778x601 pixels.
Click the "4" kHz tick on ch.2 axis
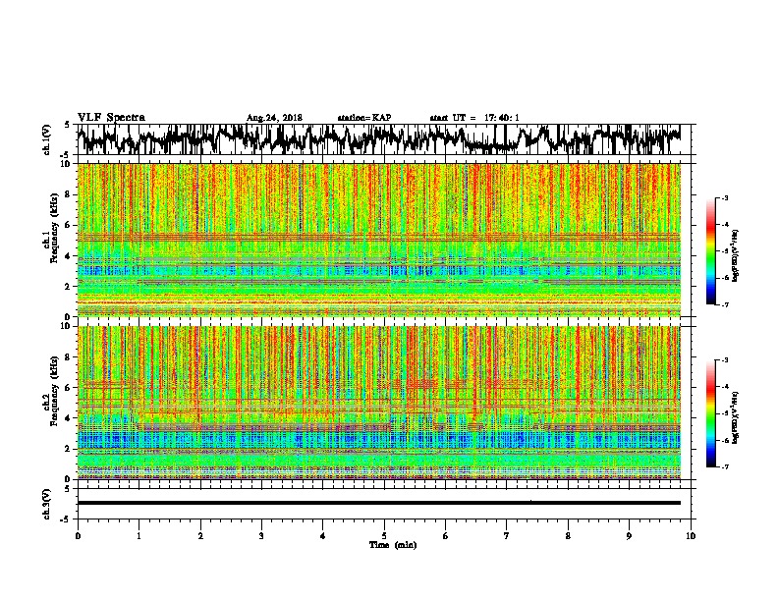[x=69, y=418]
